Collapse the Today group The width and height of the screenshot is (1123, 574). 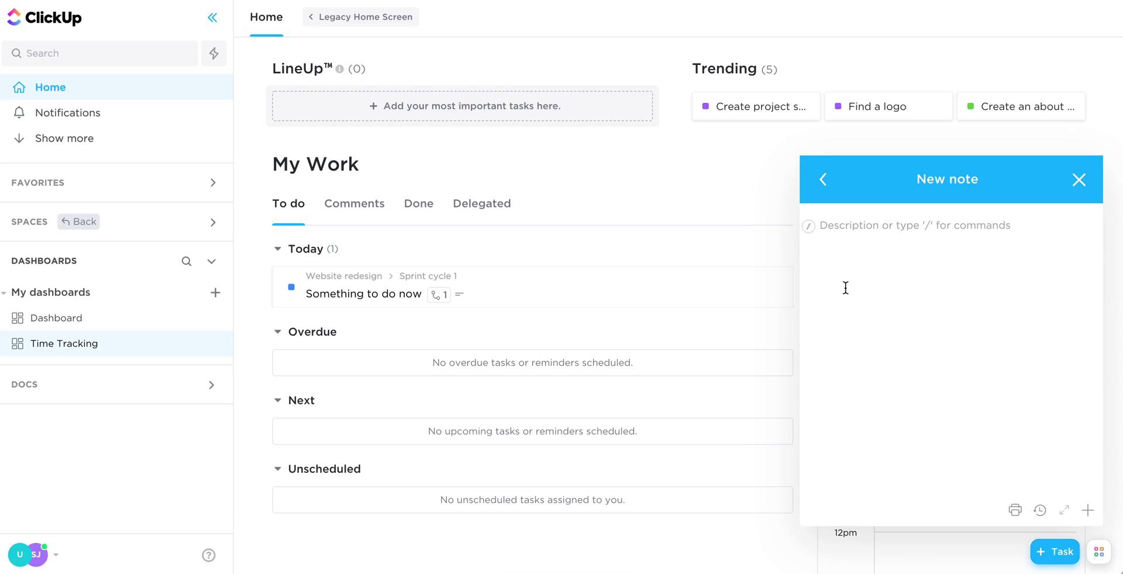[278, 249]
